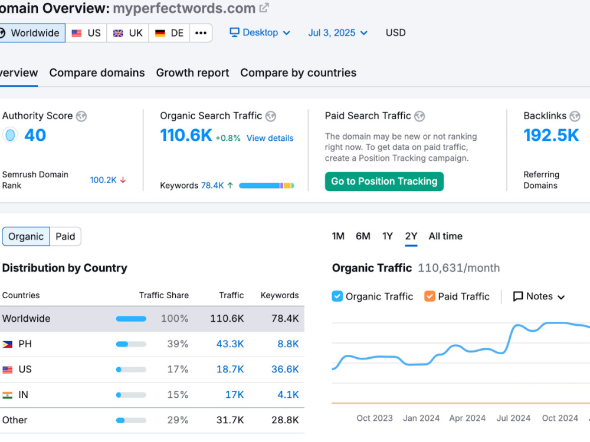
Task: Open the Growth report tab
Action: [x=193, y=73]
